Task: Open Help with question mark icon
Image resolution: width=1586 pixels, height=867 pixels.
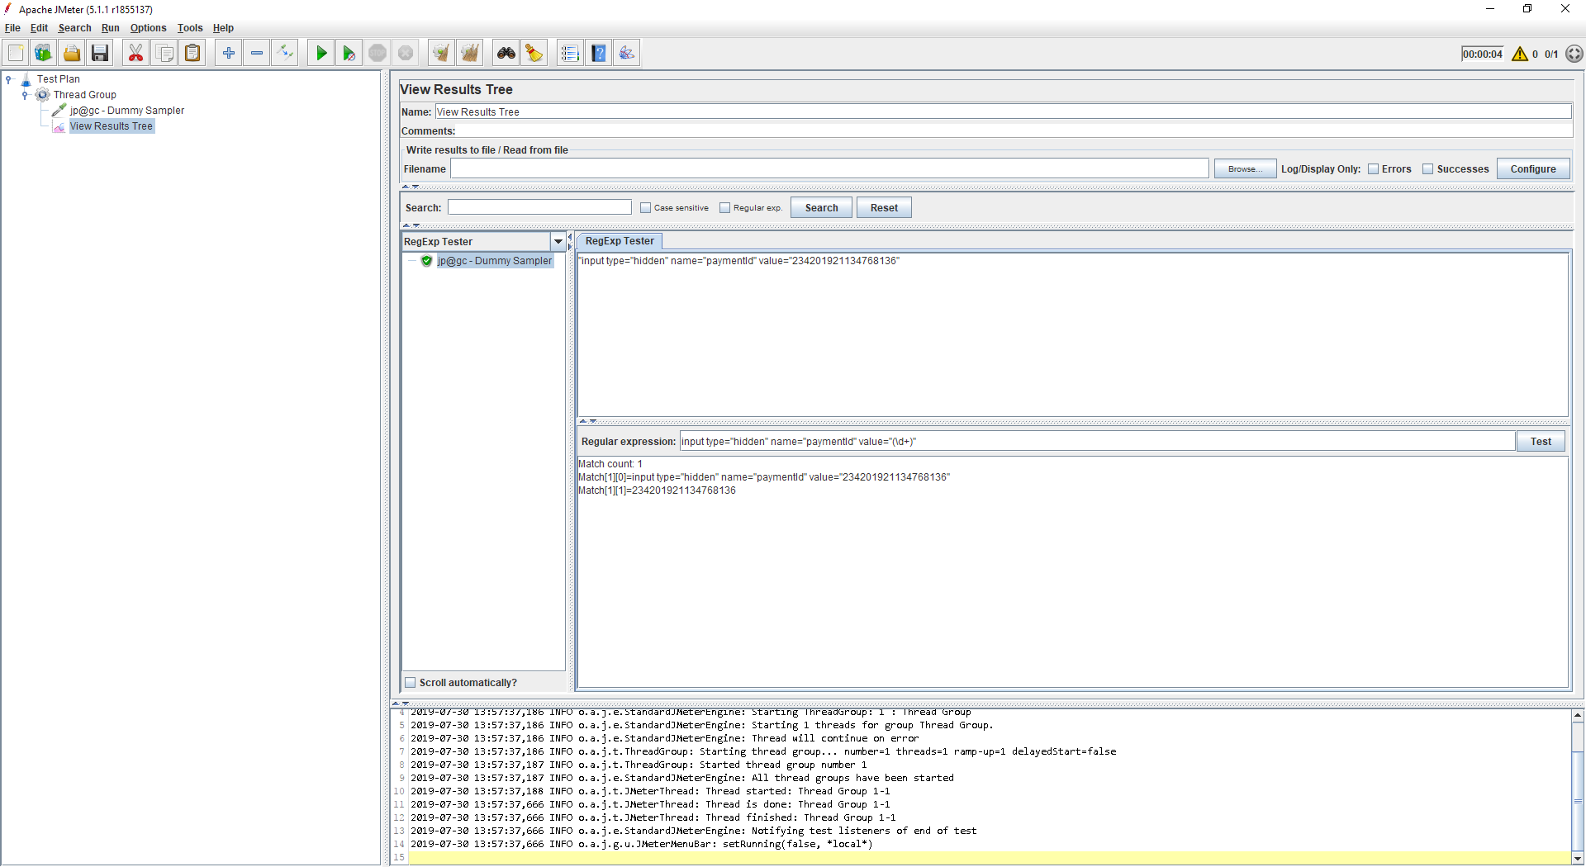Action: coord(599,54)
